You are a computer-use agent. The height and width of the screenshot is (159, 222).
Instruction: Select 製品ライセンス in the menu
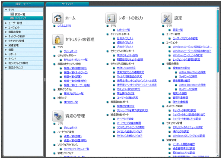pyautogui.click(x=23, y=68)
